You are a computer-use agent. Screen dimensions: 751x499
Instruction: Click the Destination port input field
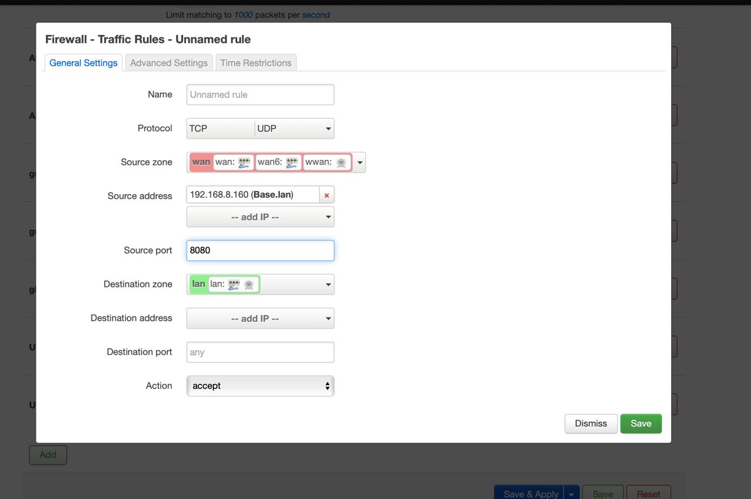pos(261,352)
